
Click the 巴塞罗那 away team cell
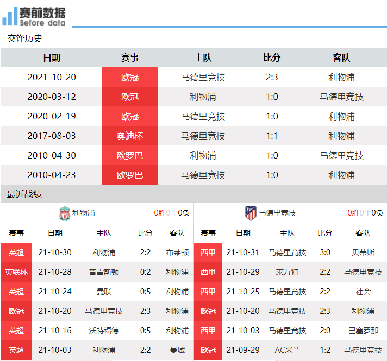pos(363,331)
